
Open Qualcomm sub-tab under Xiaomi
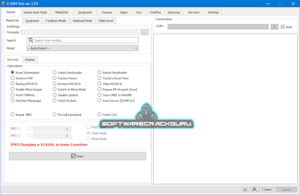pyautogui.click(x=32, y=21)
